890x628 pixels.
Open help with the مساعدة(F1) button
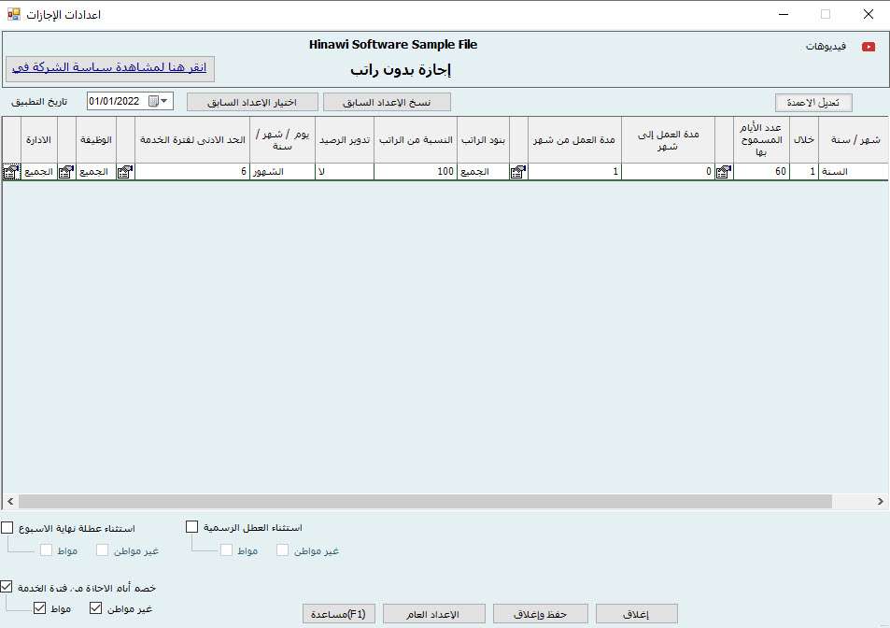tap(338, 614)
